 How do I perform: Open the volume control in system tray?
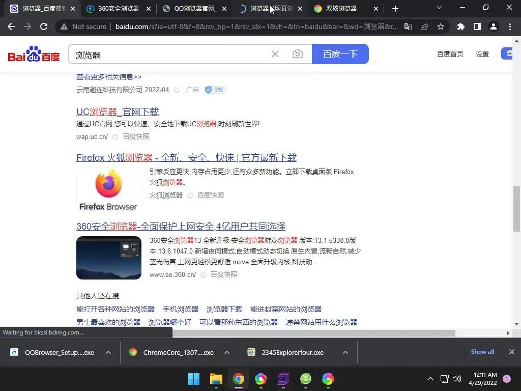(x=457, y=379)
